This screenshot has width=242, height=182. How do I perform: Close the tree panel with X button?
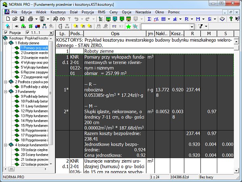(x=51, y=33)
